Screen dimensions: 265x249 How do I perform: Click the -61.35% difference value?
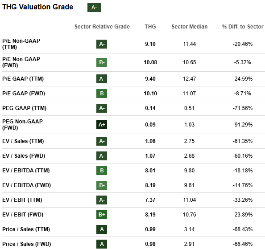(243, 141)
